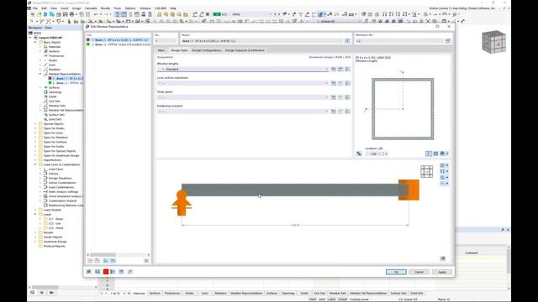
Task: Click the select members icon beside Members No.
Action: (447, 41)
